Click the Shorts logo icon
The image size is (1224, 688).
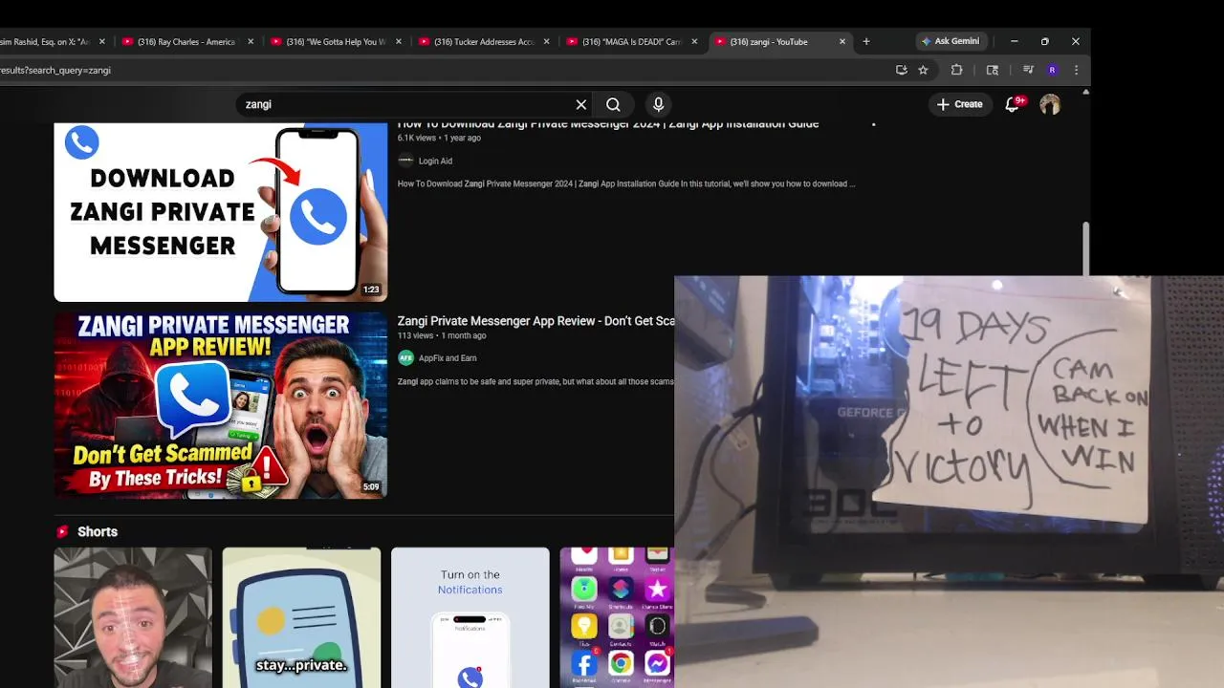tap(62, 531)
